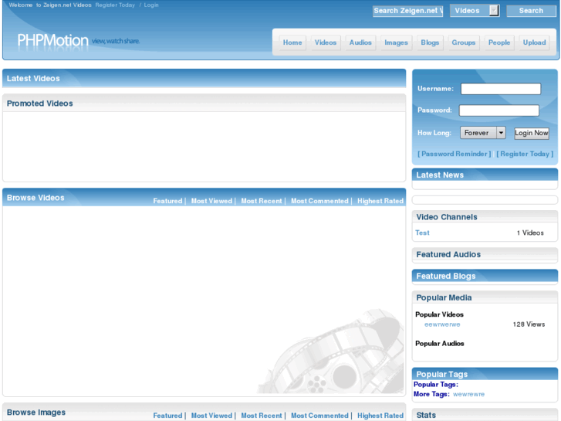The height and width of the screenshot is (421, 561).
Task: Show Most Viewed in Browse Videos
Action: (x=211, y=201)
